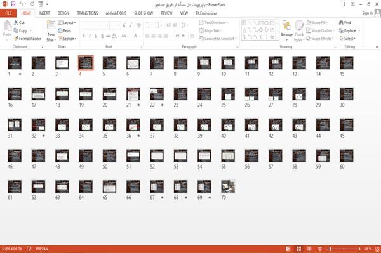Screen dimensions: 381x253
Task: Switch to the TRANSITIONS tab
Action: [x=88, y=13]
